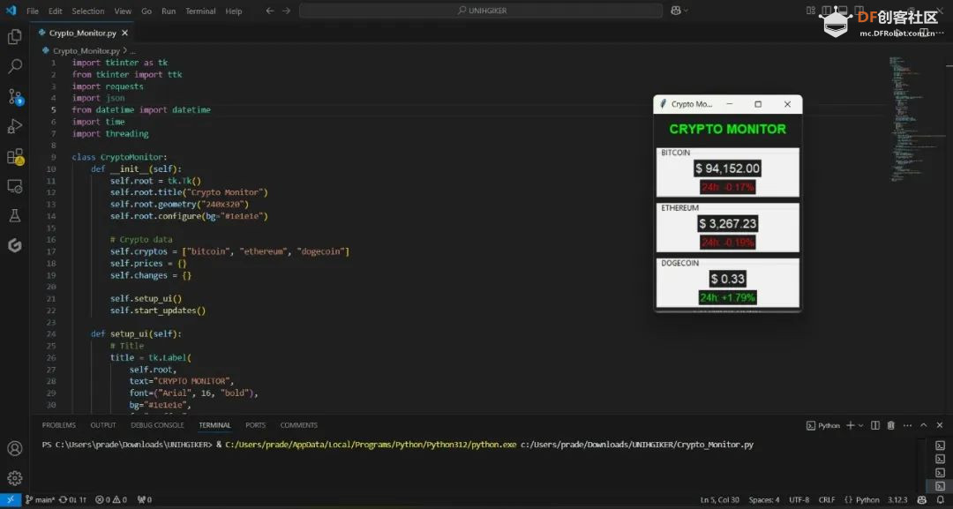Open the Testing flask view

point(15,215)
